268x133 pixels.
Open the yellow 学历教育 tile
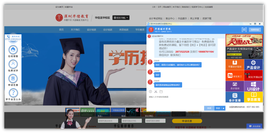pos(253,97)
